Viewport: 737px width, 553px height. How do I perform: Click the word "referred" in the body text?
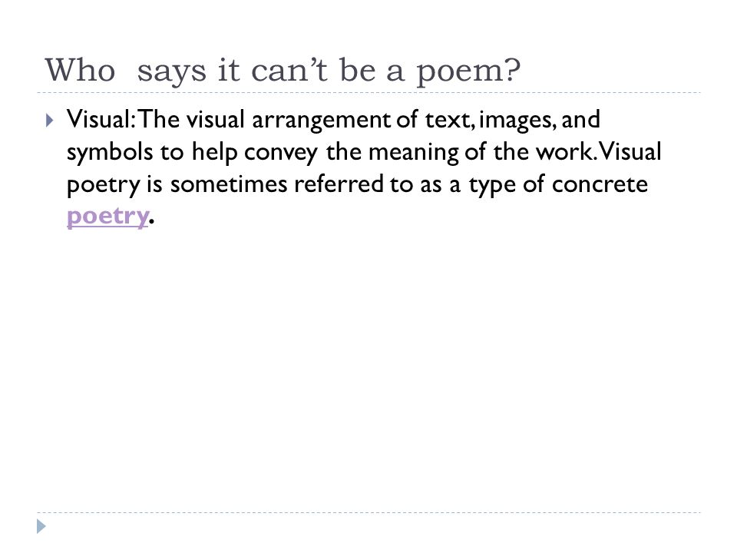point(339,184)
